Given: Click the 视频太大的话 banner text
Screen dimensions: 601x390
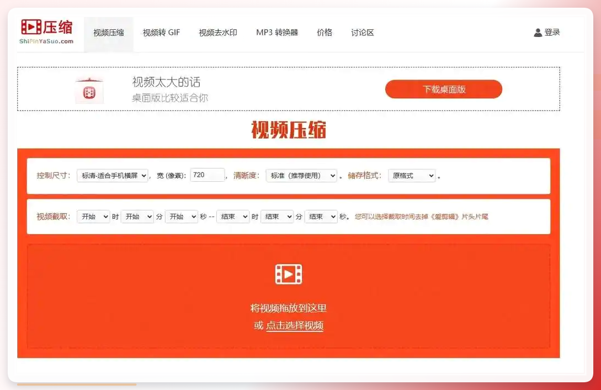Looking at the screenshot, I should pyautogui.click(x=166, y=82).
